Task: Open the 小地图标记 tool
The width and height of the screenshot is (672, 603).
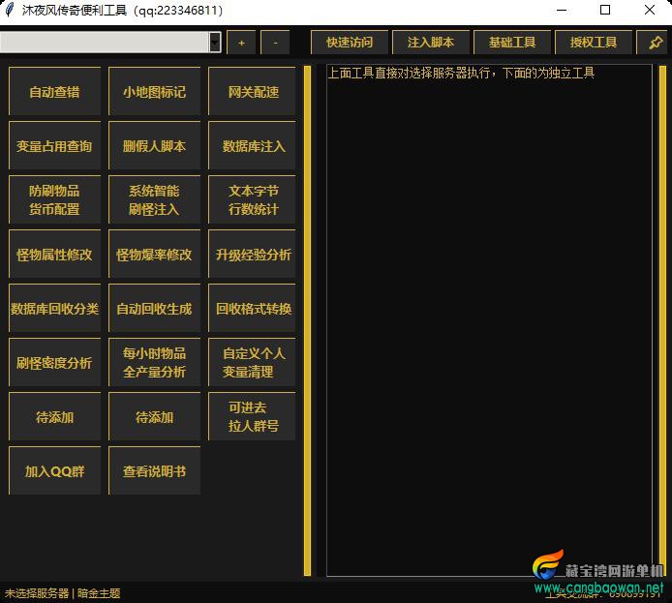Action: (x=154, y=91)
